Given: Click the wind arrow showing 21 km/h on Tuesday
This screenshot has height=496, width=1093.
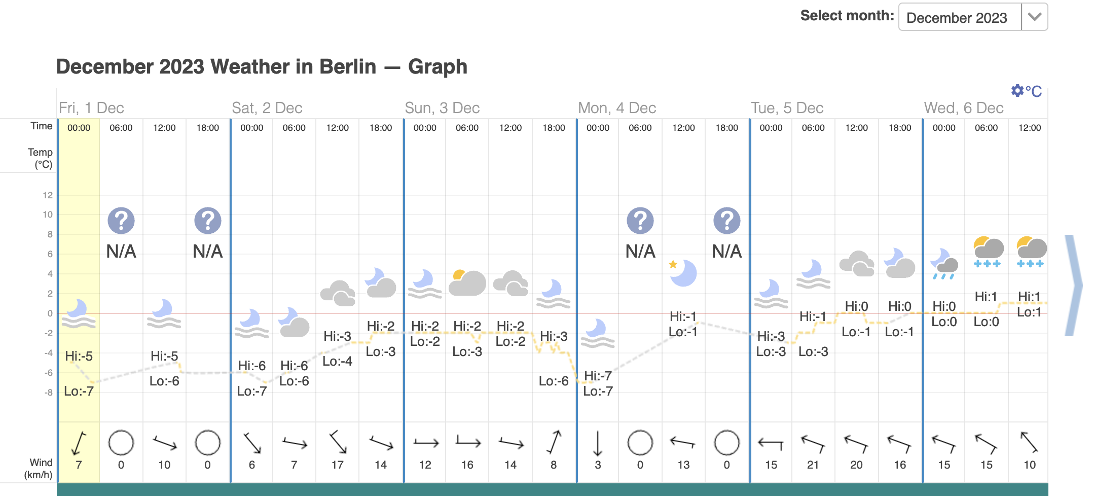Looking at the screenshot, I should 813,443.
